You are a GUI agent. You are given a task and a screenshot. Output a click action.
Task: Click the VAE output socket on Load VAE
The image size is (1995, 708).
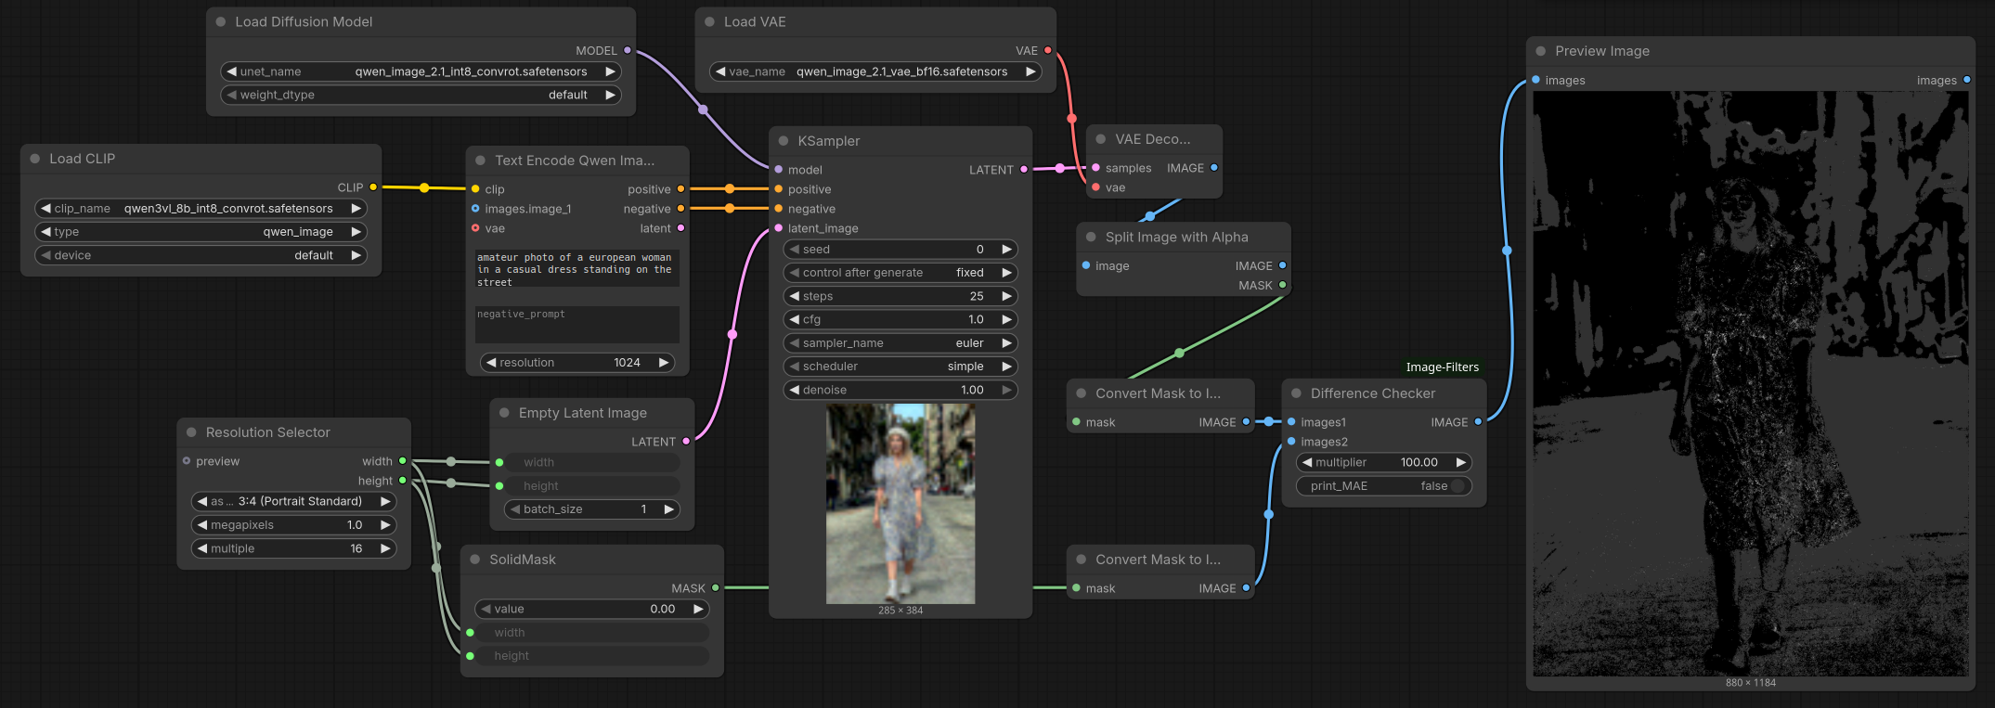[1048, 50]
